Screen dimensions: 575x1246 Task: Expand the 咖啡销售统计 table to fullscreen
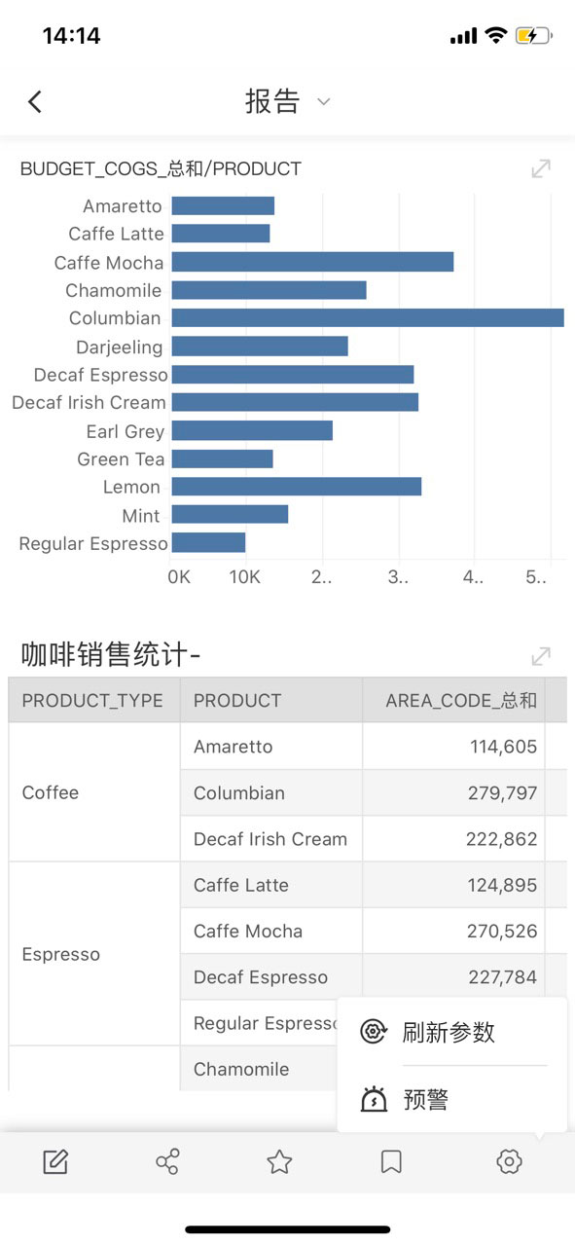click(541, 656)
